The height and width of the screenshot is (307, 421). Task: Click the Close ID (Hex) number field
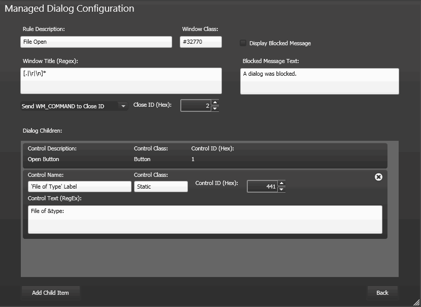point(196,106)
